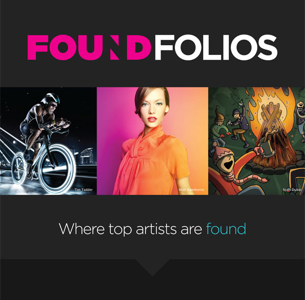This screenshot has width=305, height=300.
Task: Click the Scott Dubar credit label
Action: tap(292, 190)
